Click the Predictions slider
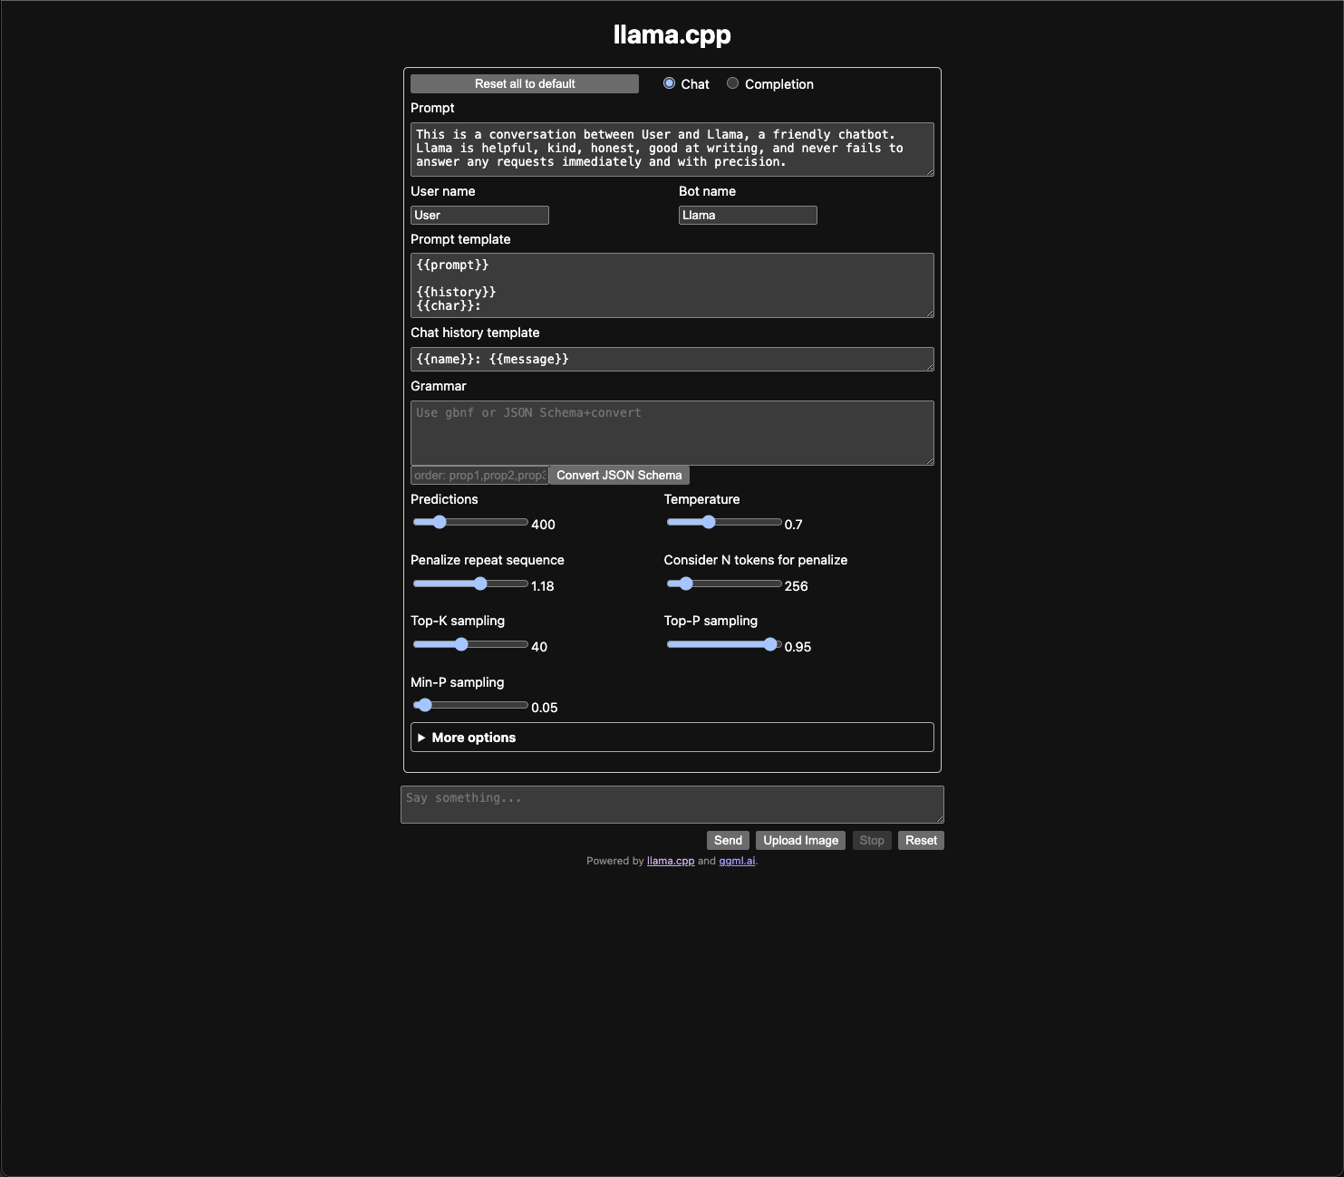This screenshot has height=1177, width=1344. pyautogui.click(x=470, y=523)
